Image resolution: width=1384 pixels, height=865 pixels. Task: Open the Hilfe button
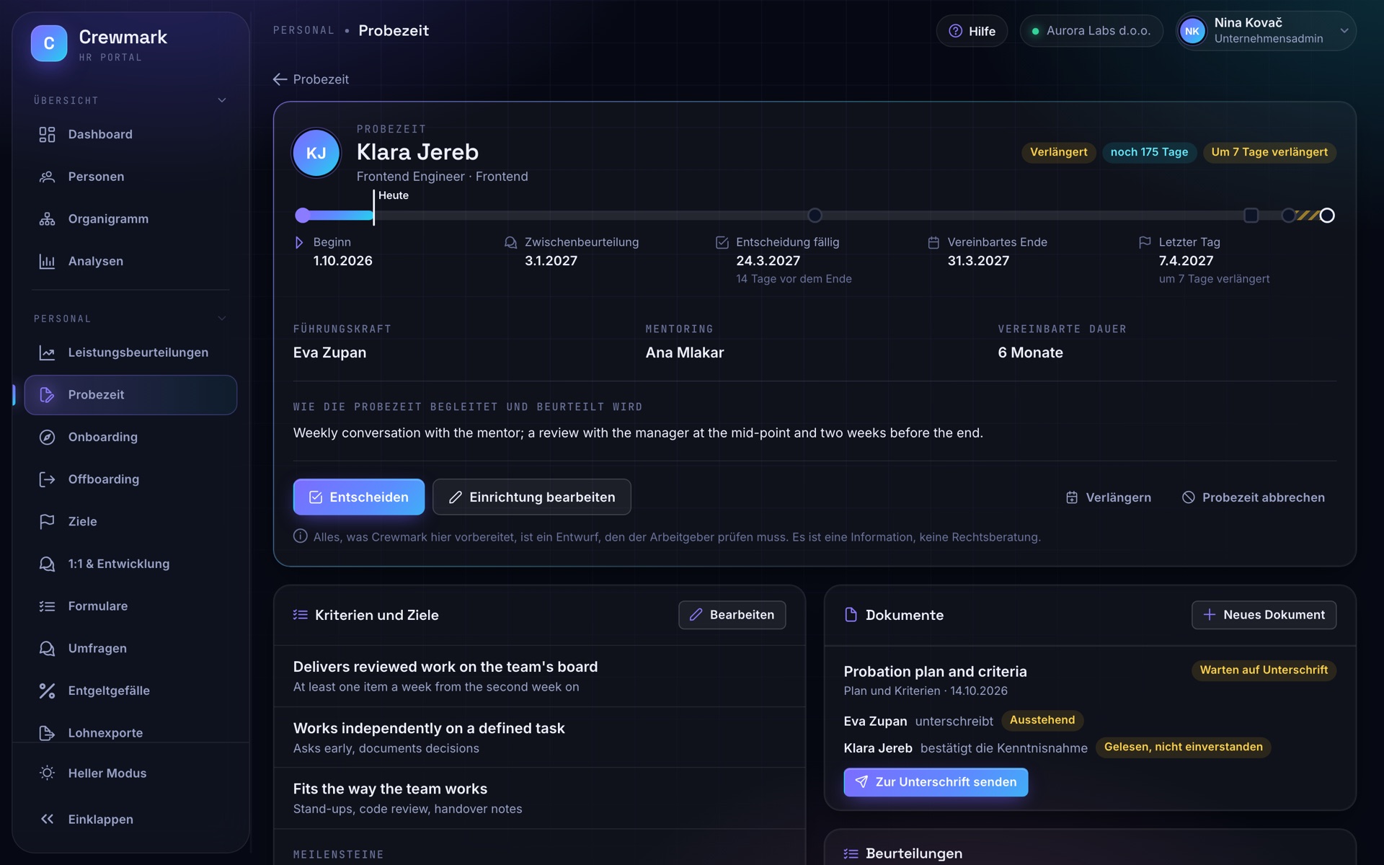(x=972, y=31)
